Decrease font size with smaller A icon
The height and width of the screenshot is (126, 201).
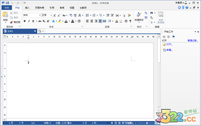[59, 15]
